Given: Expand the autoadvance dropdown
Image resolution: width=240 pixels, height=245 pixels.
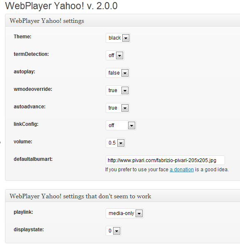Looking at the screenshot, I should 118,108.
